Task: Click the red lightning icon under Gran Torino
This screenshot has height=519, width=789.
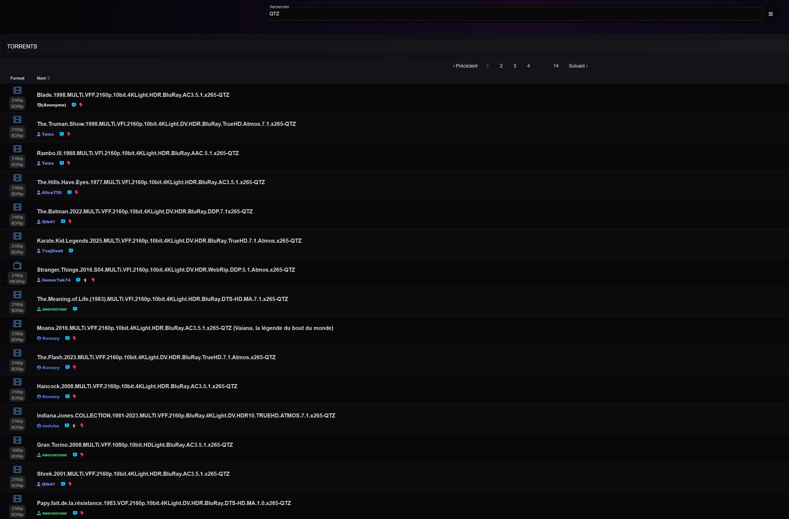Action: pyautogui.click(x=82, y=455)
